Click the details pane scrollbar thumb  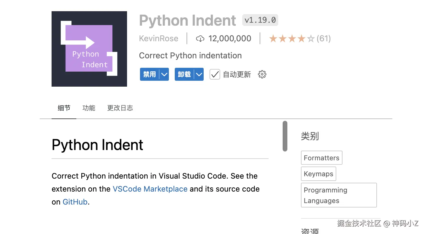coord(285,136)
